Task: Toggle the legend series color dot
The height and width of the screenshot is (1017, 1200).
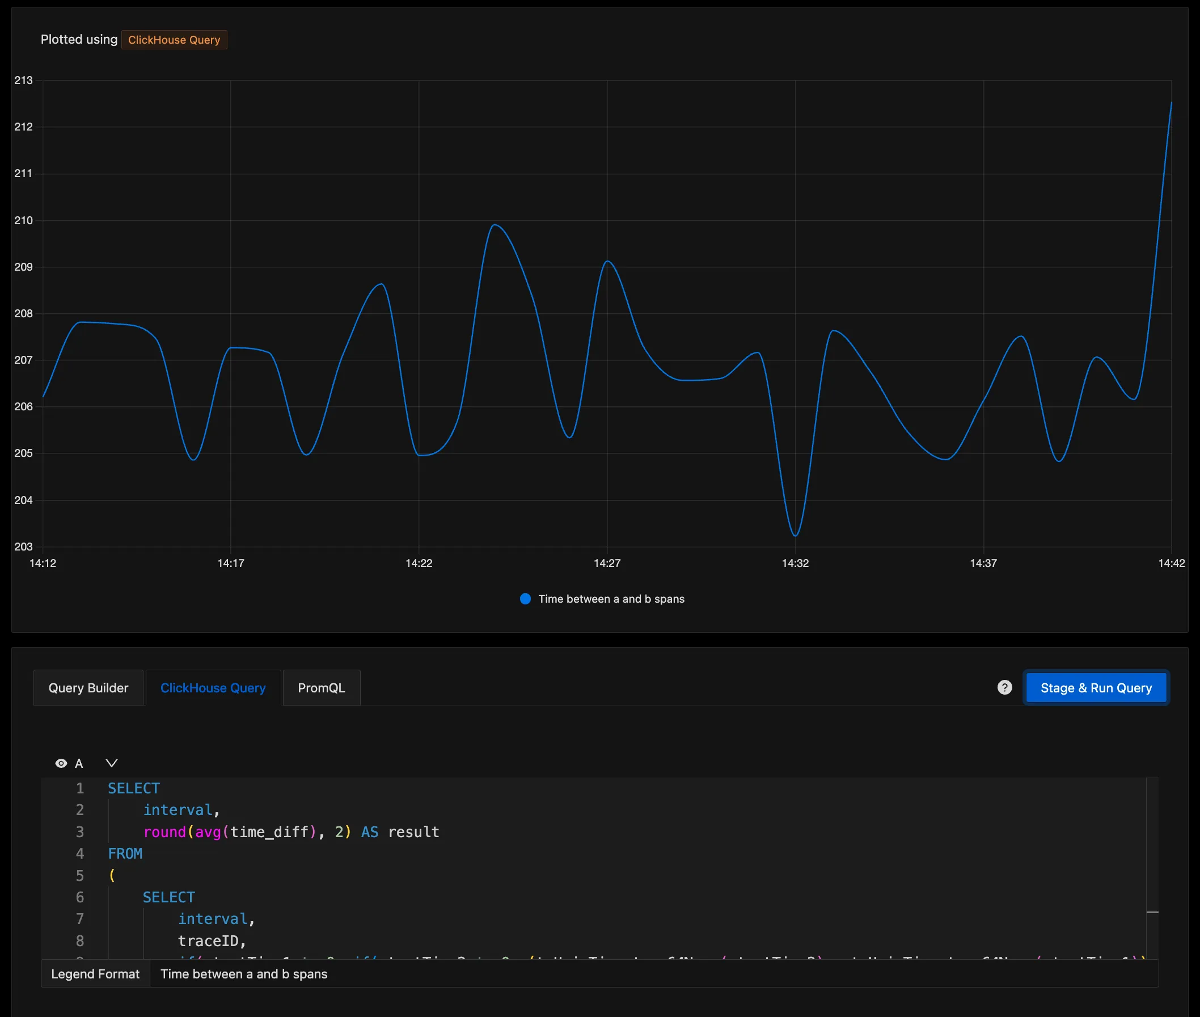Action: (x=525, y=598)
